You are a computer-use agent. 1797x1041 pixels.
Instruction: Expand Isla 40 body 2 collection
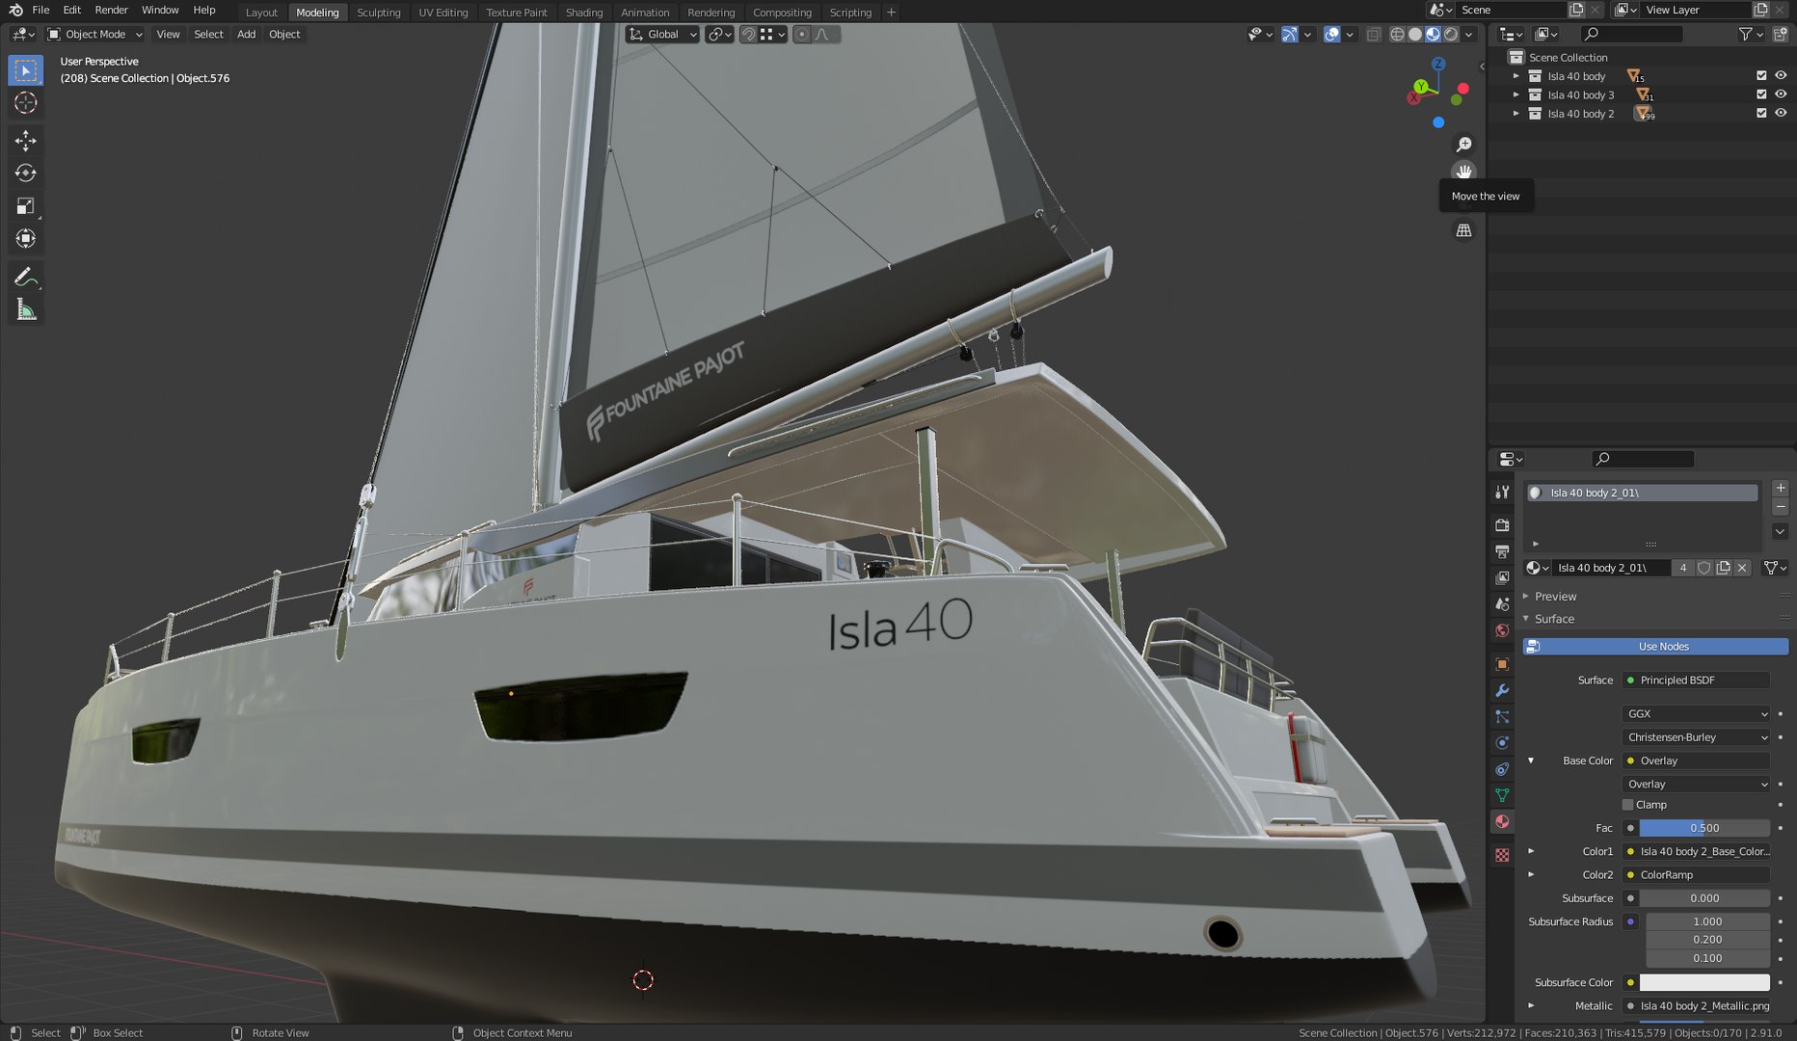[1516, 114]
